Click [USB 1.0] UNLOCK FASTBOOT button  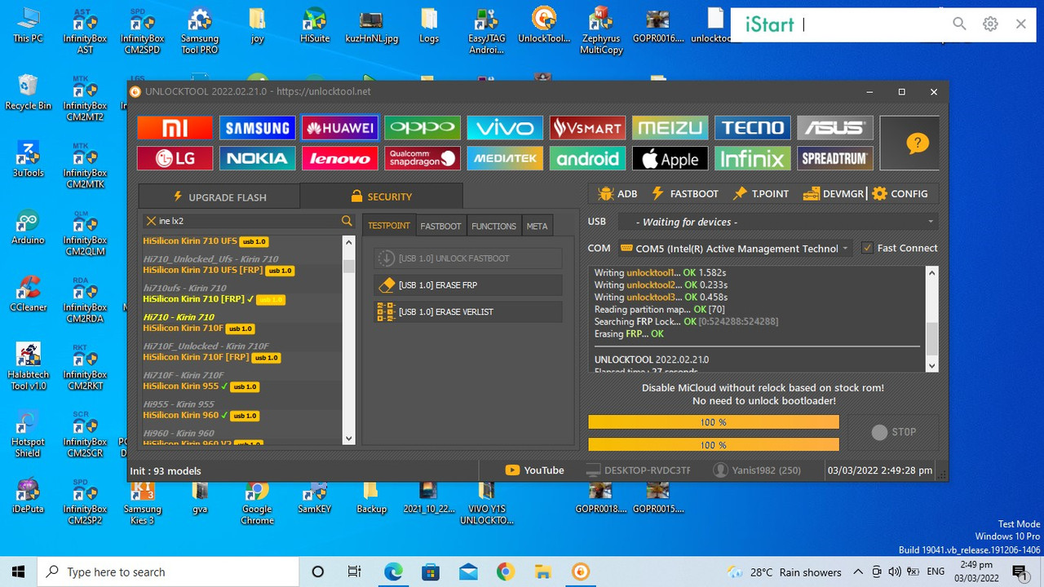[x=468, y=258]
